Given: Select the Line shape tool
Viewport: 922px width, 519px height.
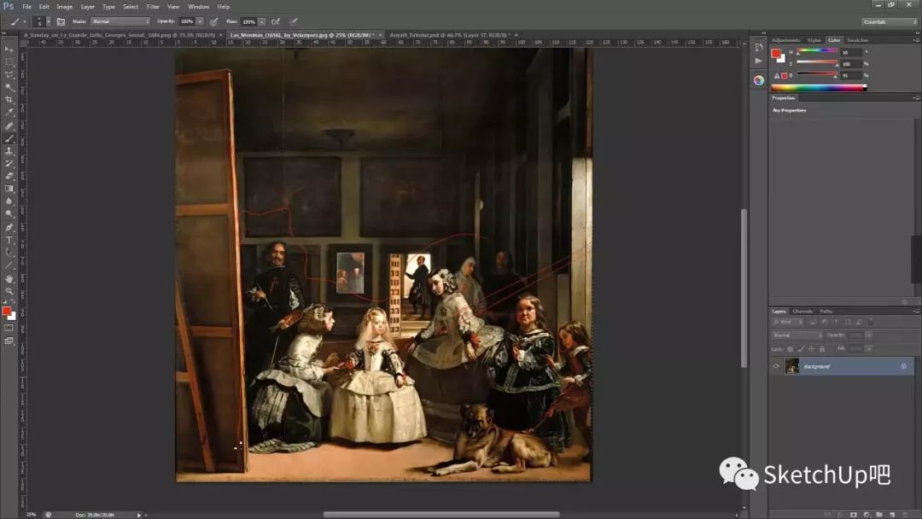Looking at the screenshot, I should point(9,265).
